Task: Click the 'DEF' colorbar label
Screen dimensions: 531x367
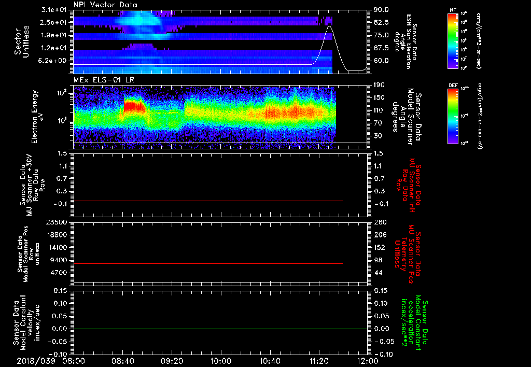Action: 453,86
